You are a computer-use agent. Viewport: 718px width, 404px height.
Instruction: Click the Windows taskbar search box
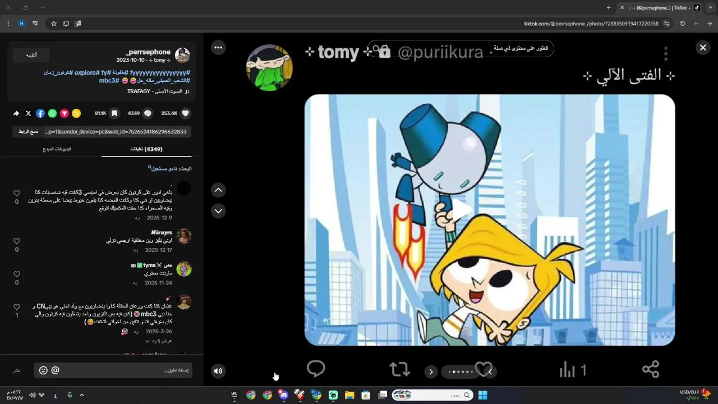pos(432,395)
